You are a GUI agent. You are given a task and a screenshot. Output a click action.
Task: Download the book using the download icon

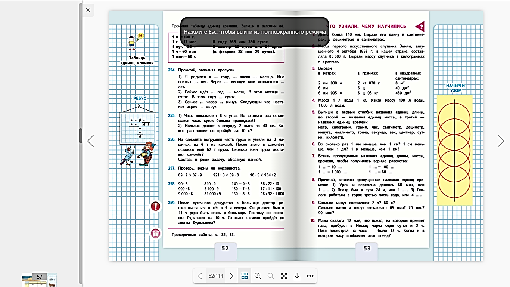(297, 276)
